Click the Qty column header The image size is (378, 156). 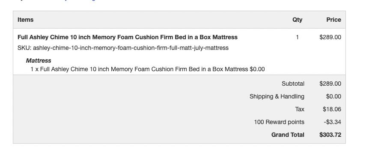[x=297, y=20]
